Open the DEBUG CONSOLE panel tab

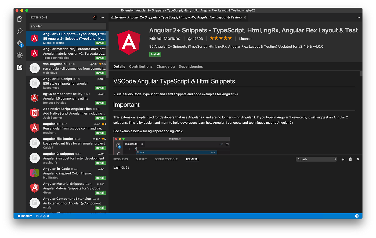tap(166, 159)
